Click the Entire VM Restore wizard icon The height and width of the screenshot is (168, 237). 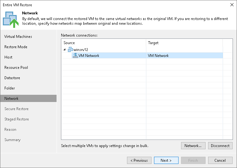(x=11, y=20)
